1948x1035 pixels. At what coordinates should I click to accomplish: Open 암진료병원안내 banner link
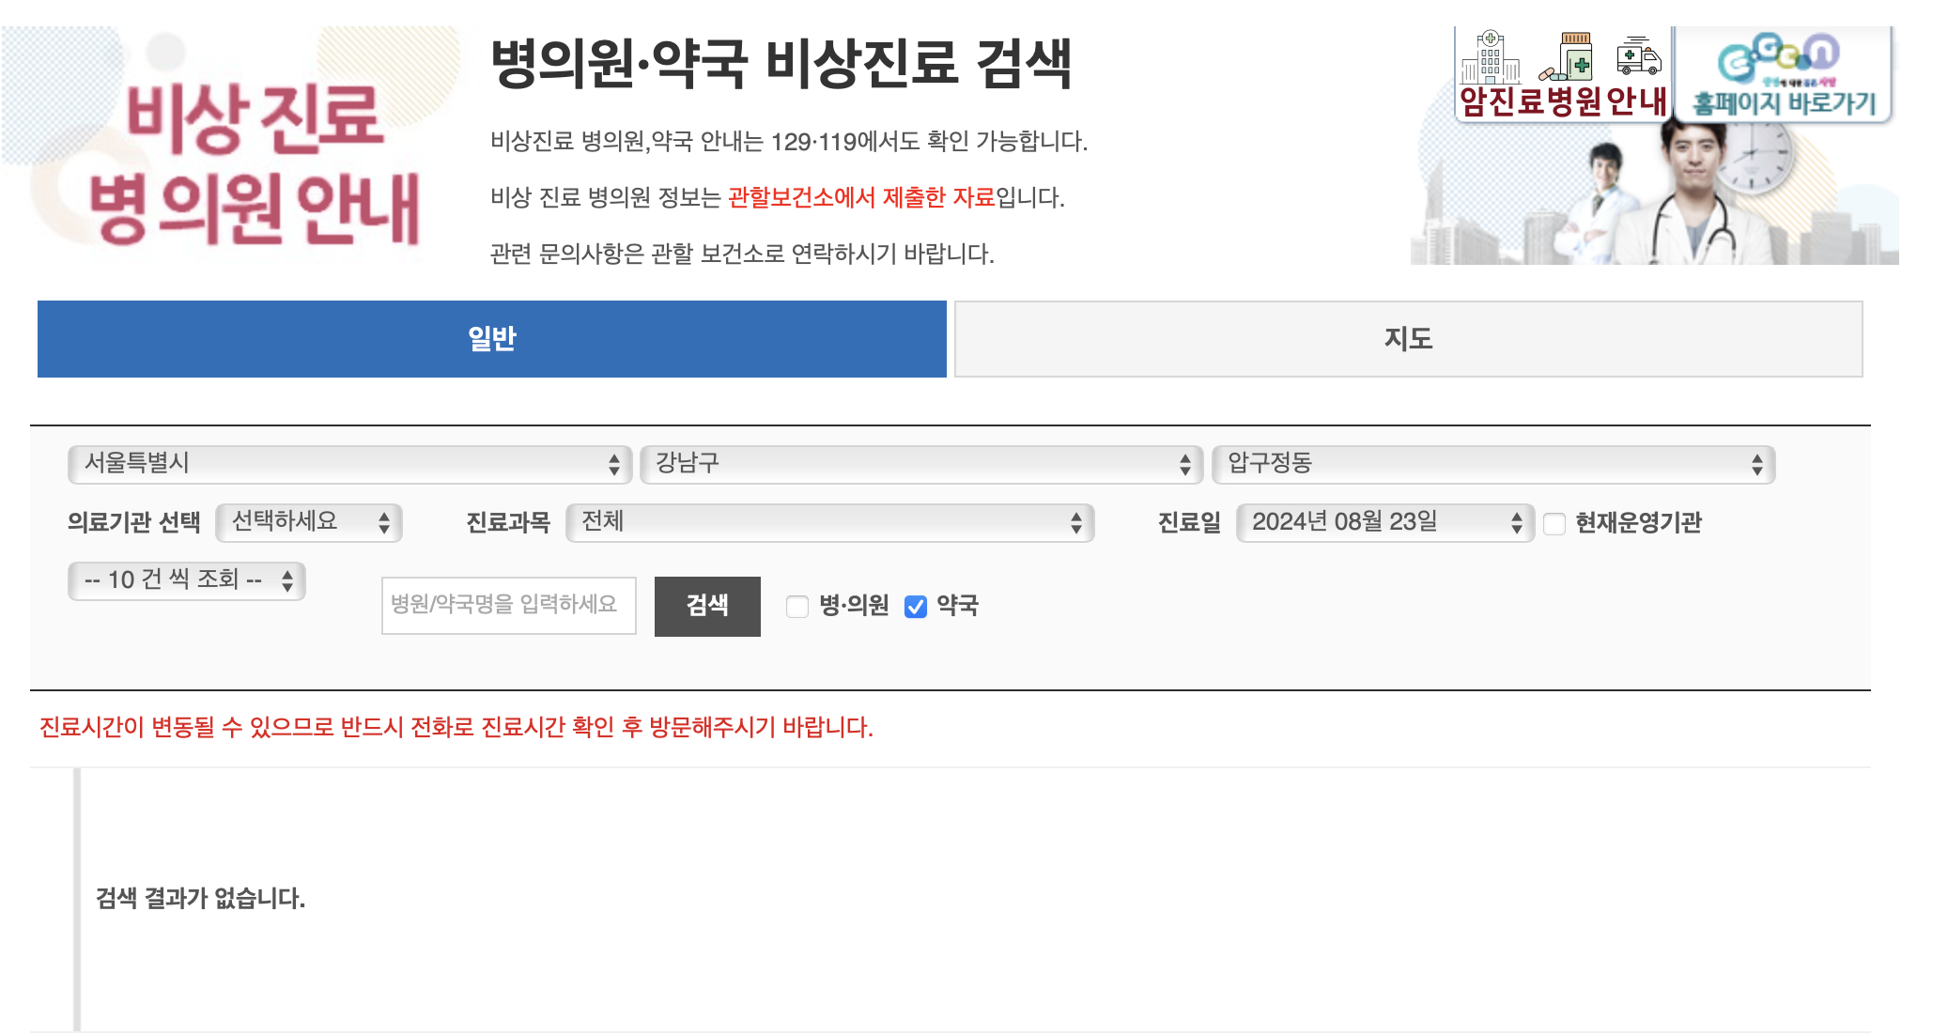1563,100
